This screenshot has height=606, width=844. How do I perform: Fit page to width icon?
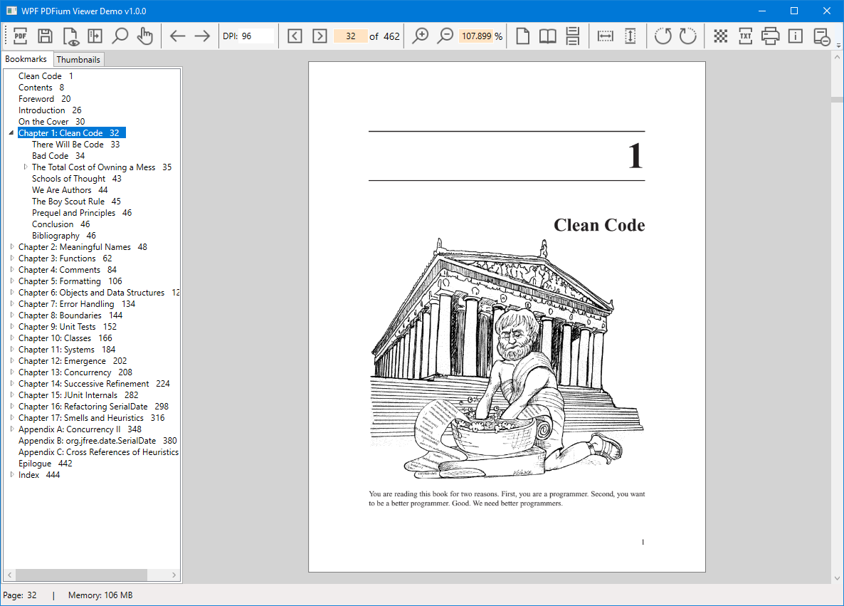tap(606, 36)
